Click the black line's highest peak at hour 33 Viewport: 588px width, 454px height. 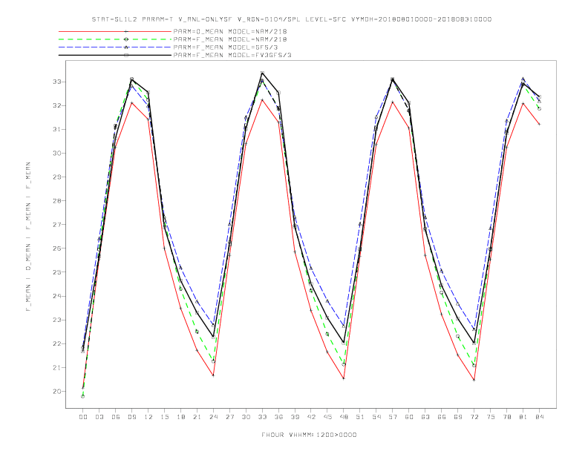[x=262, y=73]
